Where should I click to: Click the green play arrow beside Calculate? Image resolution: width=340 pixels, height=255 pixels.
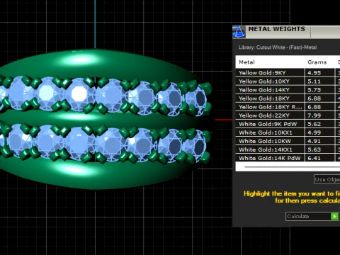pyautogui.click(x=334, y=216)
